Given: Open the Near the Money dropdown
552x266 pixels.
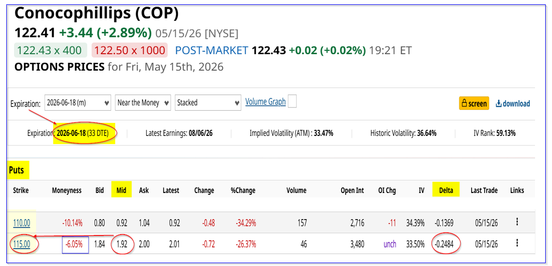Looking at the screenshot, I should pyautogui.click(x=143, y=103).
